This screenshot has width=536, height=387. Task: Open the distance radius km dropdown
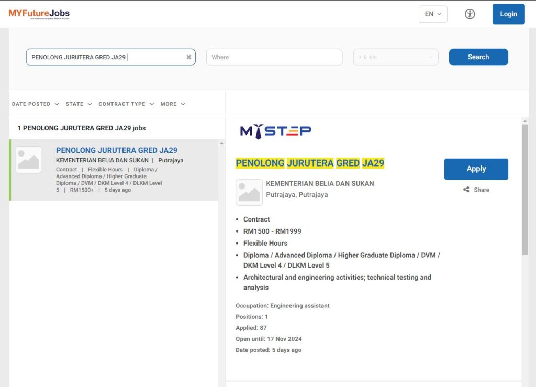pos(396,57)
